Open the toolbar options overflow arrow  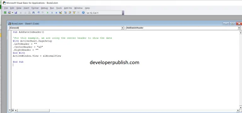[x=123, y=13]
